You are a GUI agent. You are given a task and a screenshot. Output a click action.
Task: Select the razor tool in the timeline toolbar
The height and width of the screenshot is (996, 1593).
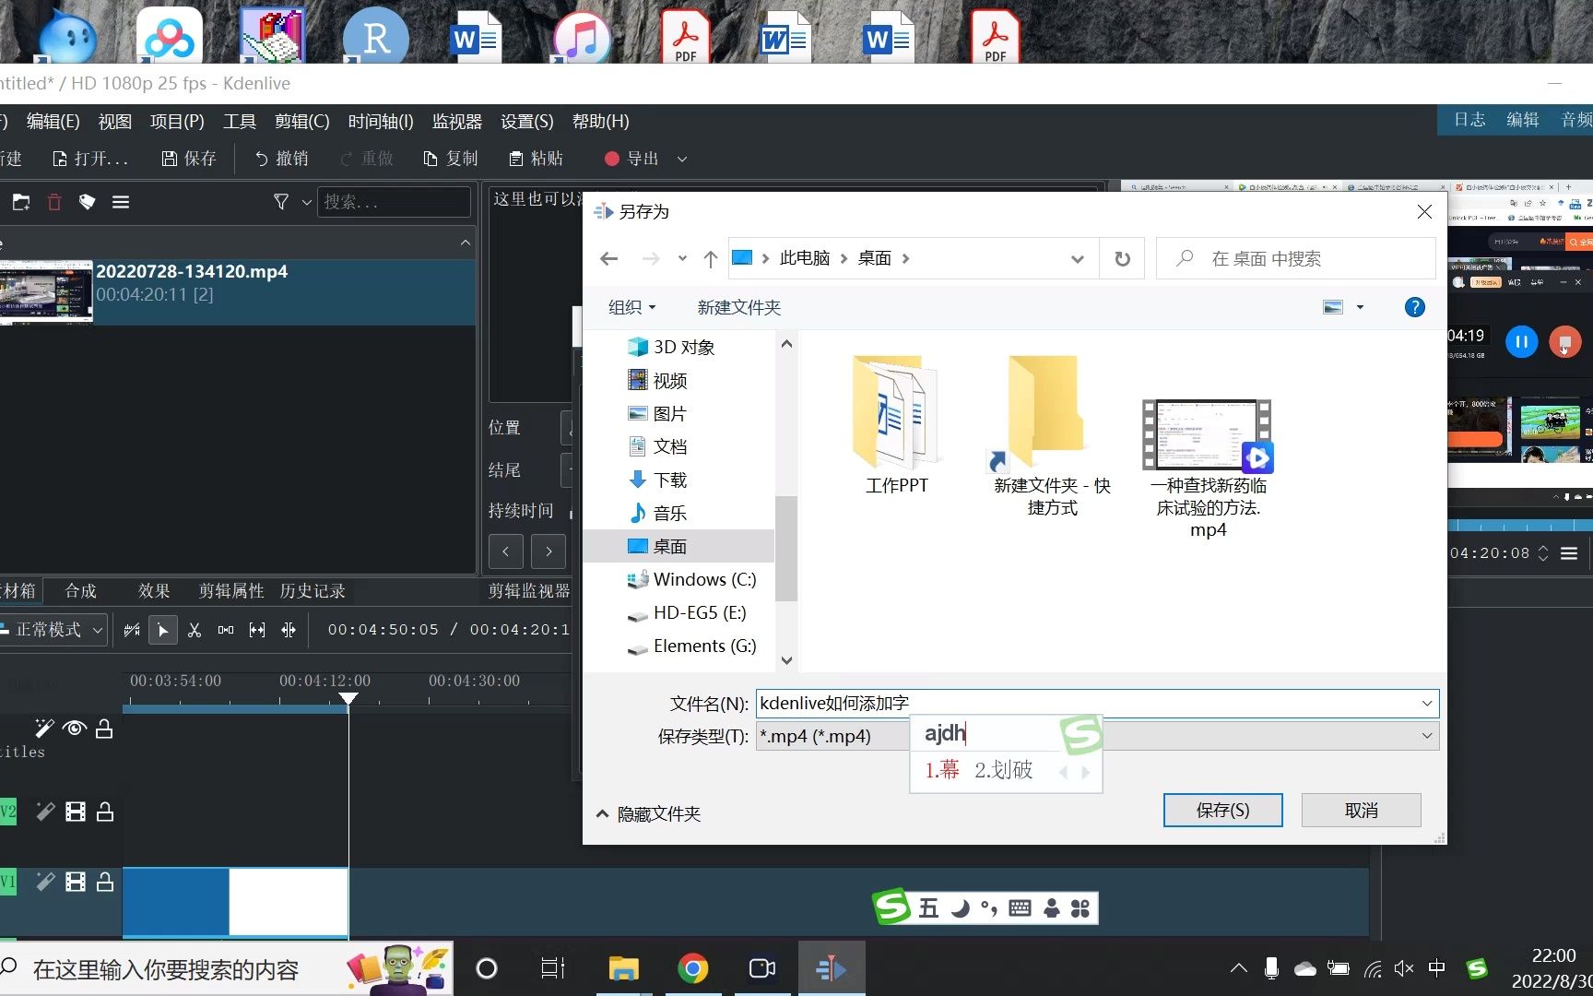click(x=195, y=630)
